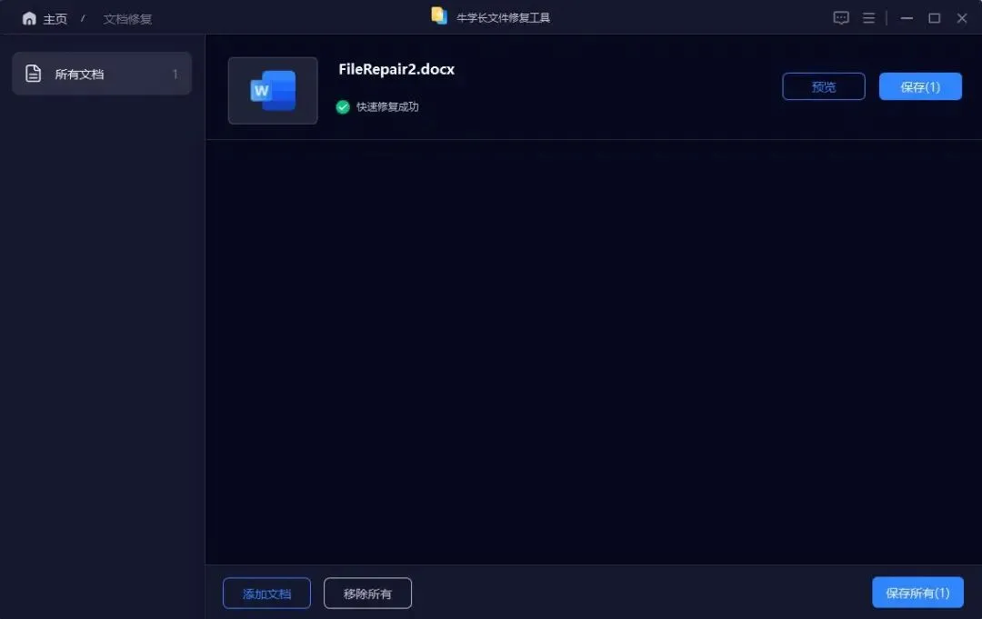The image size is (982, 619).
Task: Click 保存所有(1) to save all
Action: click(917, 592)
